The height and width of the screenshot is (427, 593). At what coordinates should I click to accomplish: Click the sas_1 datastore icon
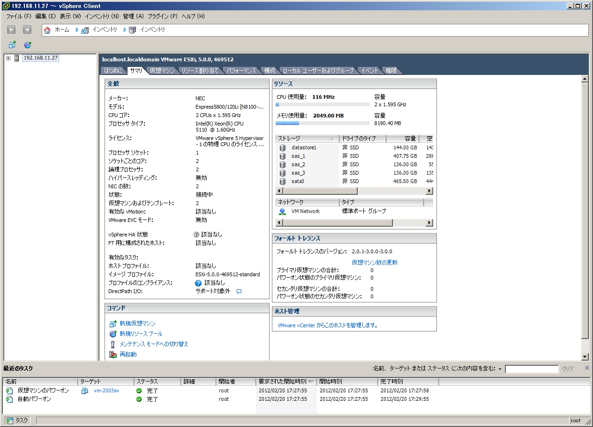(x=282, y=156)
